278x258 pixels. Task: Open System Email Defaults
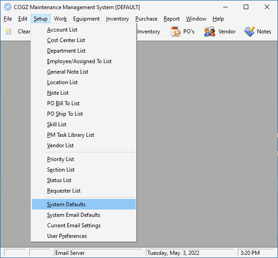(x=74, y=215)
